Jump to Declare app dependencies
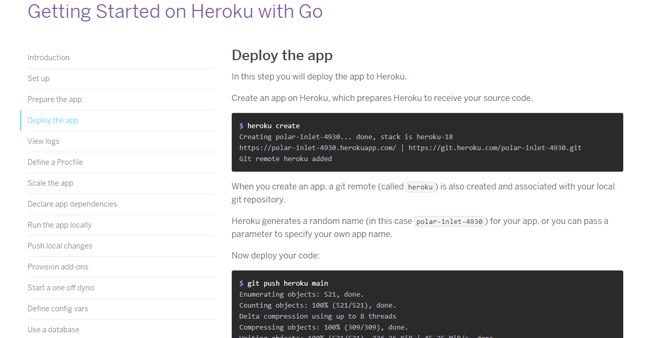 tap(72, 204)
